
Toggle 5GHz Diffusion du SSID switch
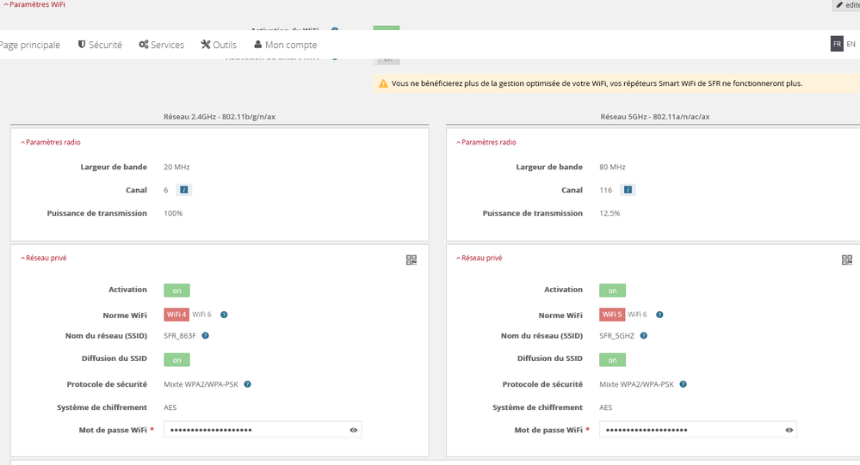click(x=612, y=359)
